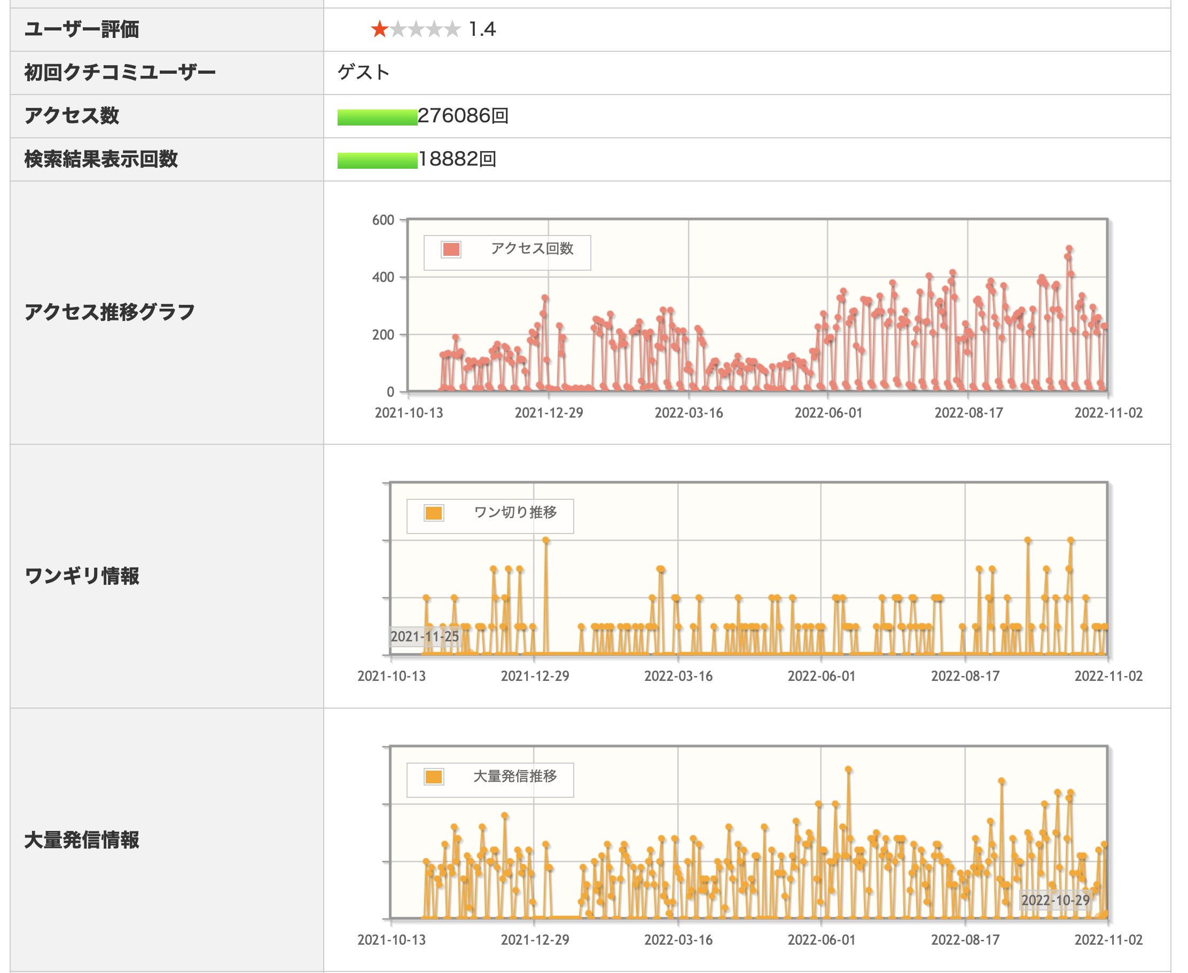Click the 大量発信推移 legend label text
1188x973 pixels.
click(x=515, y=776)
